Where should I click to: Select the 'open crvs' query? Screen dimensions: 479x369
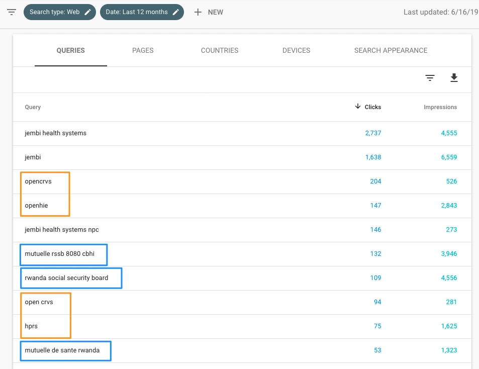tap(39, 302)
